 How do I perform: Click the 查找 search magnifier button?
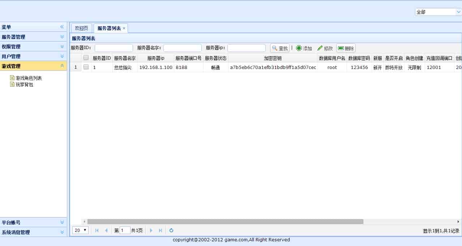(279, 48)
